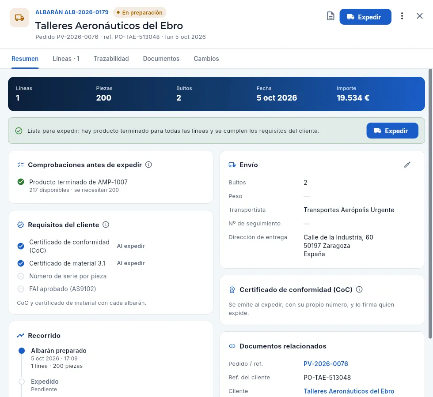Image resolution: width=433 pixels, height=397 pixels.
Task: Click the delivery truck icon beside the albarán title
Action: (19, 18)
